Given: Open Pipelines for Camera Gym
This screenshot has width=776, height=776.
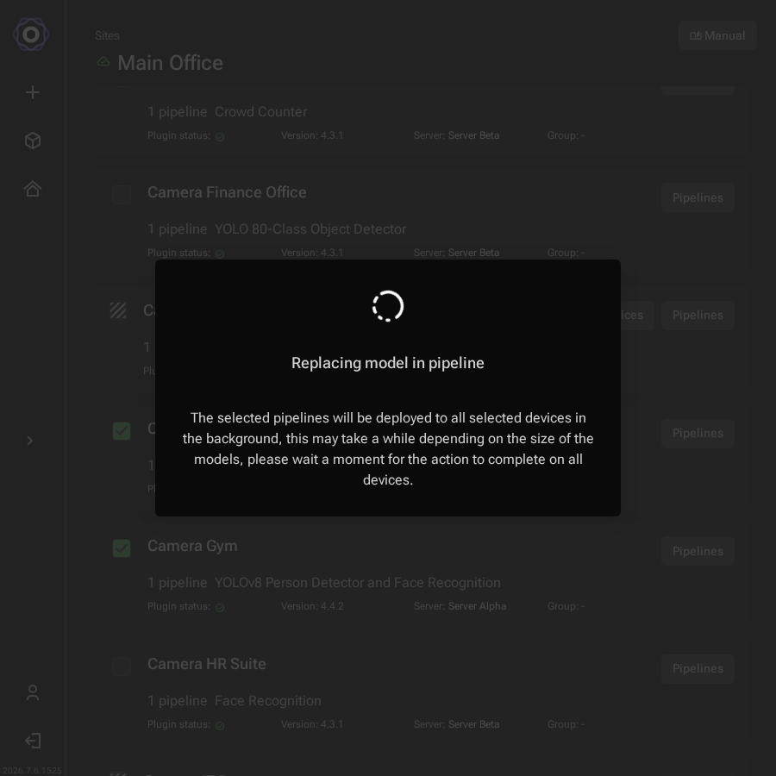Looking at the screenshot, I should [698, 551].
